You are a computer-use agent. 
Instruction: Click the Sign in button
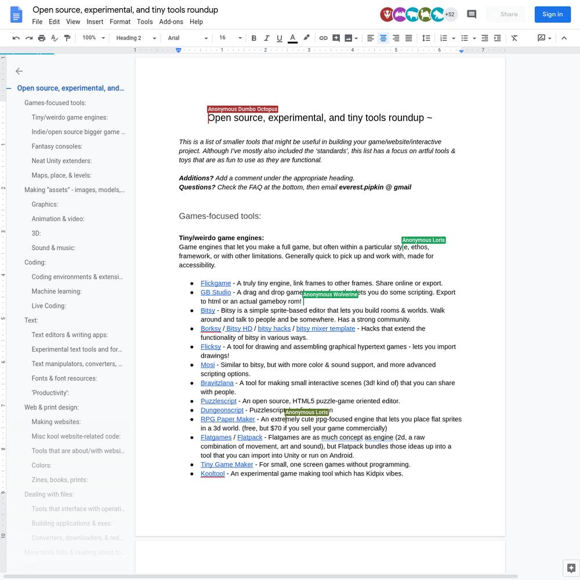(552, 14)
